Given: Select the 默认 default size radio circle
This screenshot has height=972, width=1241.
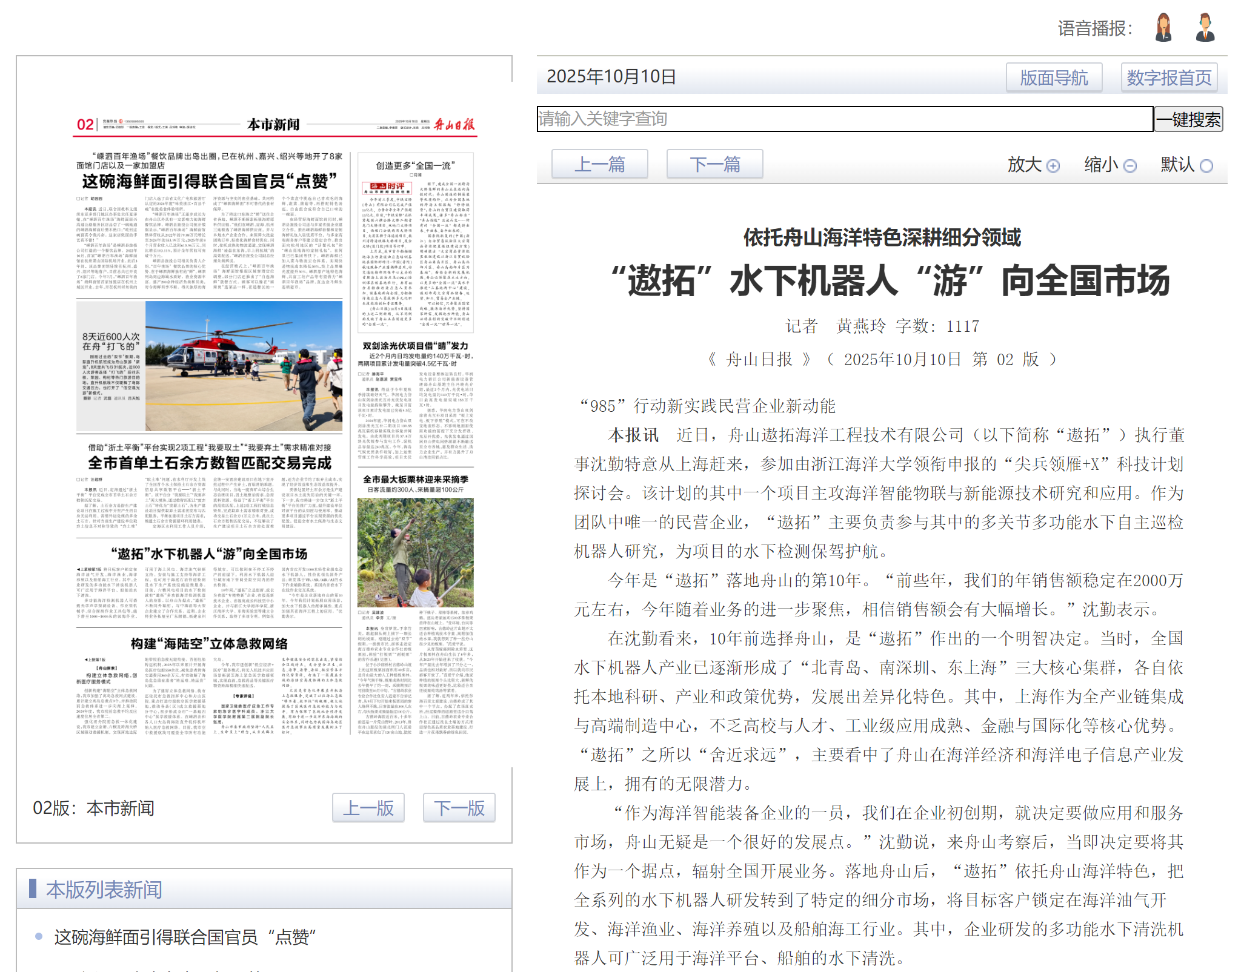Looking at the screenshot, I should 1206,166.
